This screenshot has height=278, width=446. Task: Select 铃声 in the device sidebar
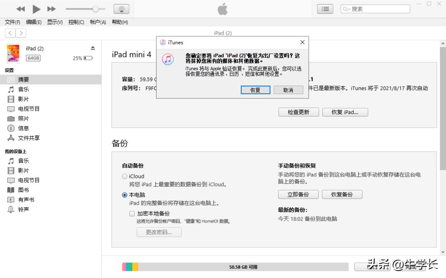coord(23,209)
